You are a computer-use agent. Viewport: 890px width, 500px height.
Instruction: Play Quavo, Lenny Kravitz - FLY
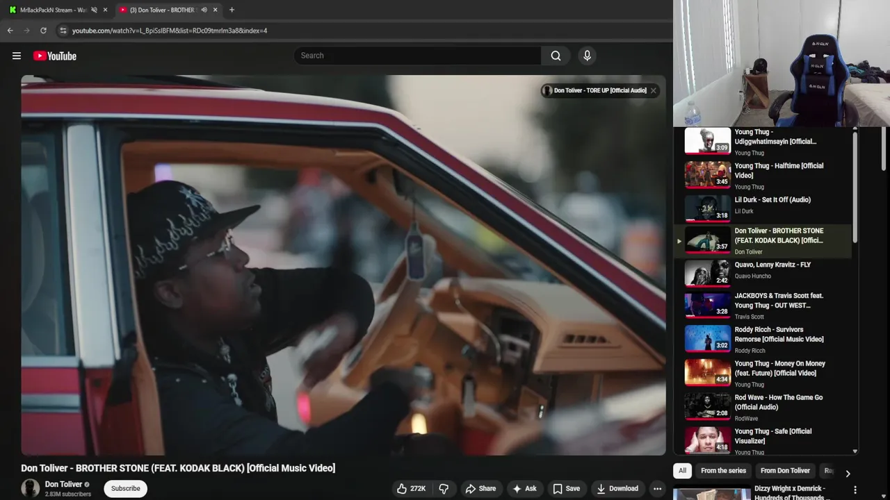(765, 273)
